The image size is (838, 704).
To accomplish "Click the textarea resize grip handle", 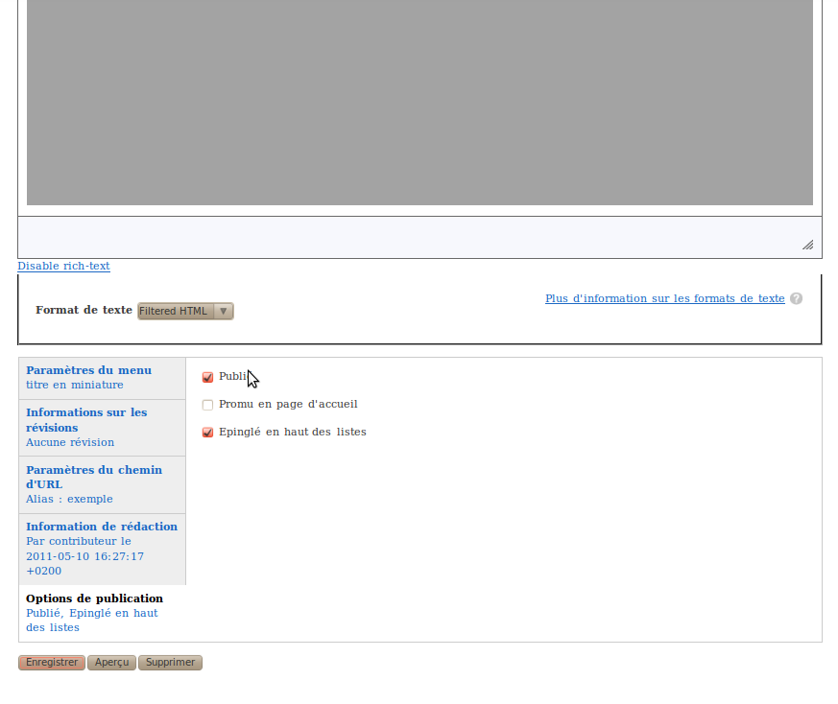I will (x=807, y=245).
